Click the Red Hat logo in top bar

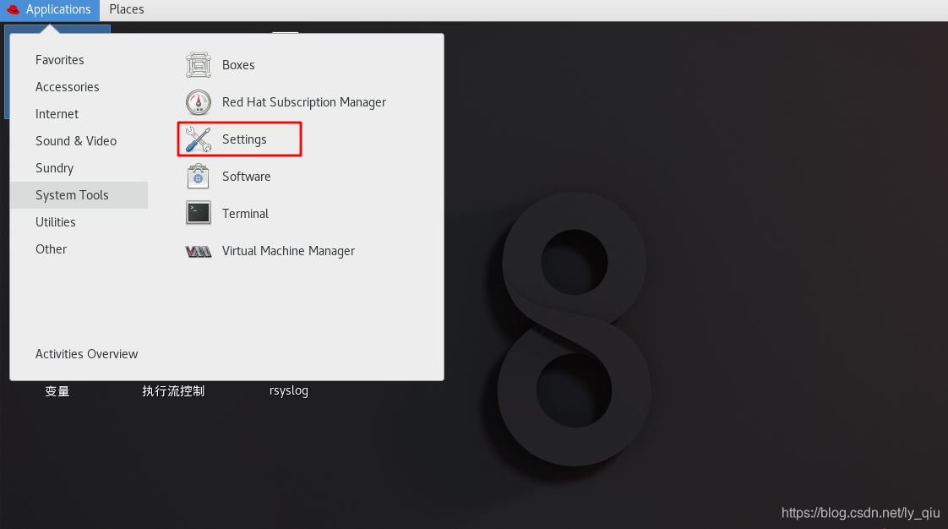click(14, 9)
